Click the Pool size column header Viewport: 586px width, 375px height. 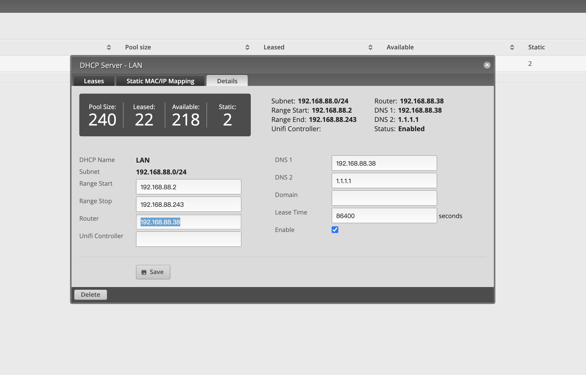click(x=138, y=47)
